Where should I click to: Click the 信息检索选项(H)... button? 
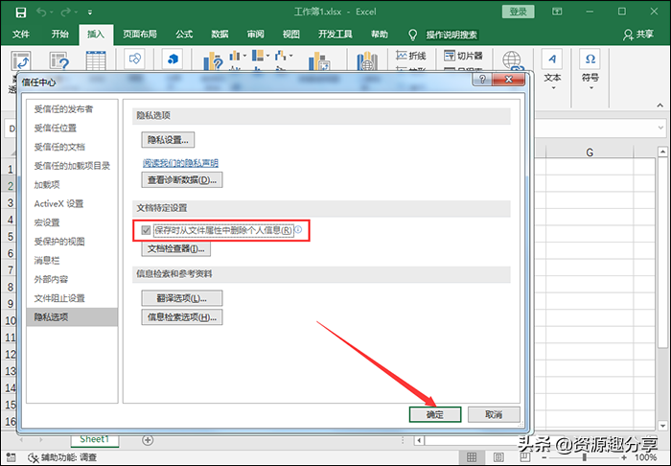coord(182,317)
